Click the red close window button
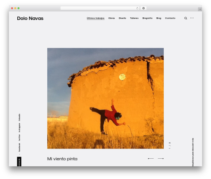The height and width of the screenshot is (179, 211). coord(12,8)
